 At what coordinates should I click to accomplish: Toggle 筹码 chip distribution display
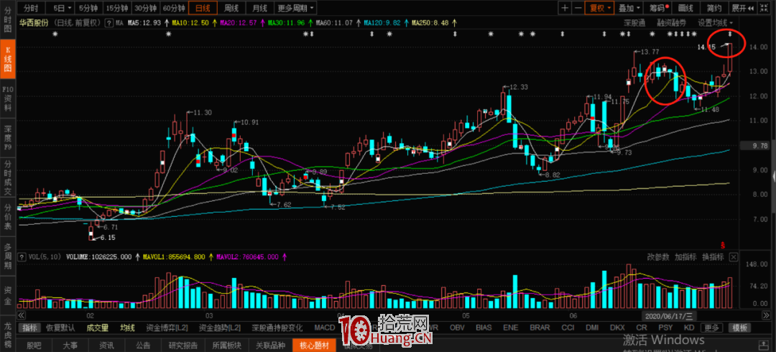657,8
